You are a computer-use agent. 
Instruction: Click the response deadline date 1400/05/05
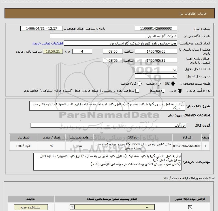156,51
